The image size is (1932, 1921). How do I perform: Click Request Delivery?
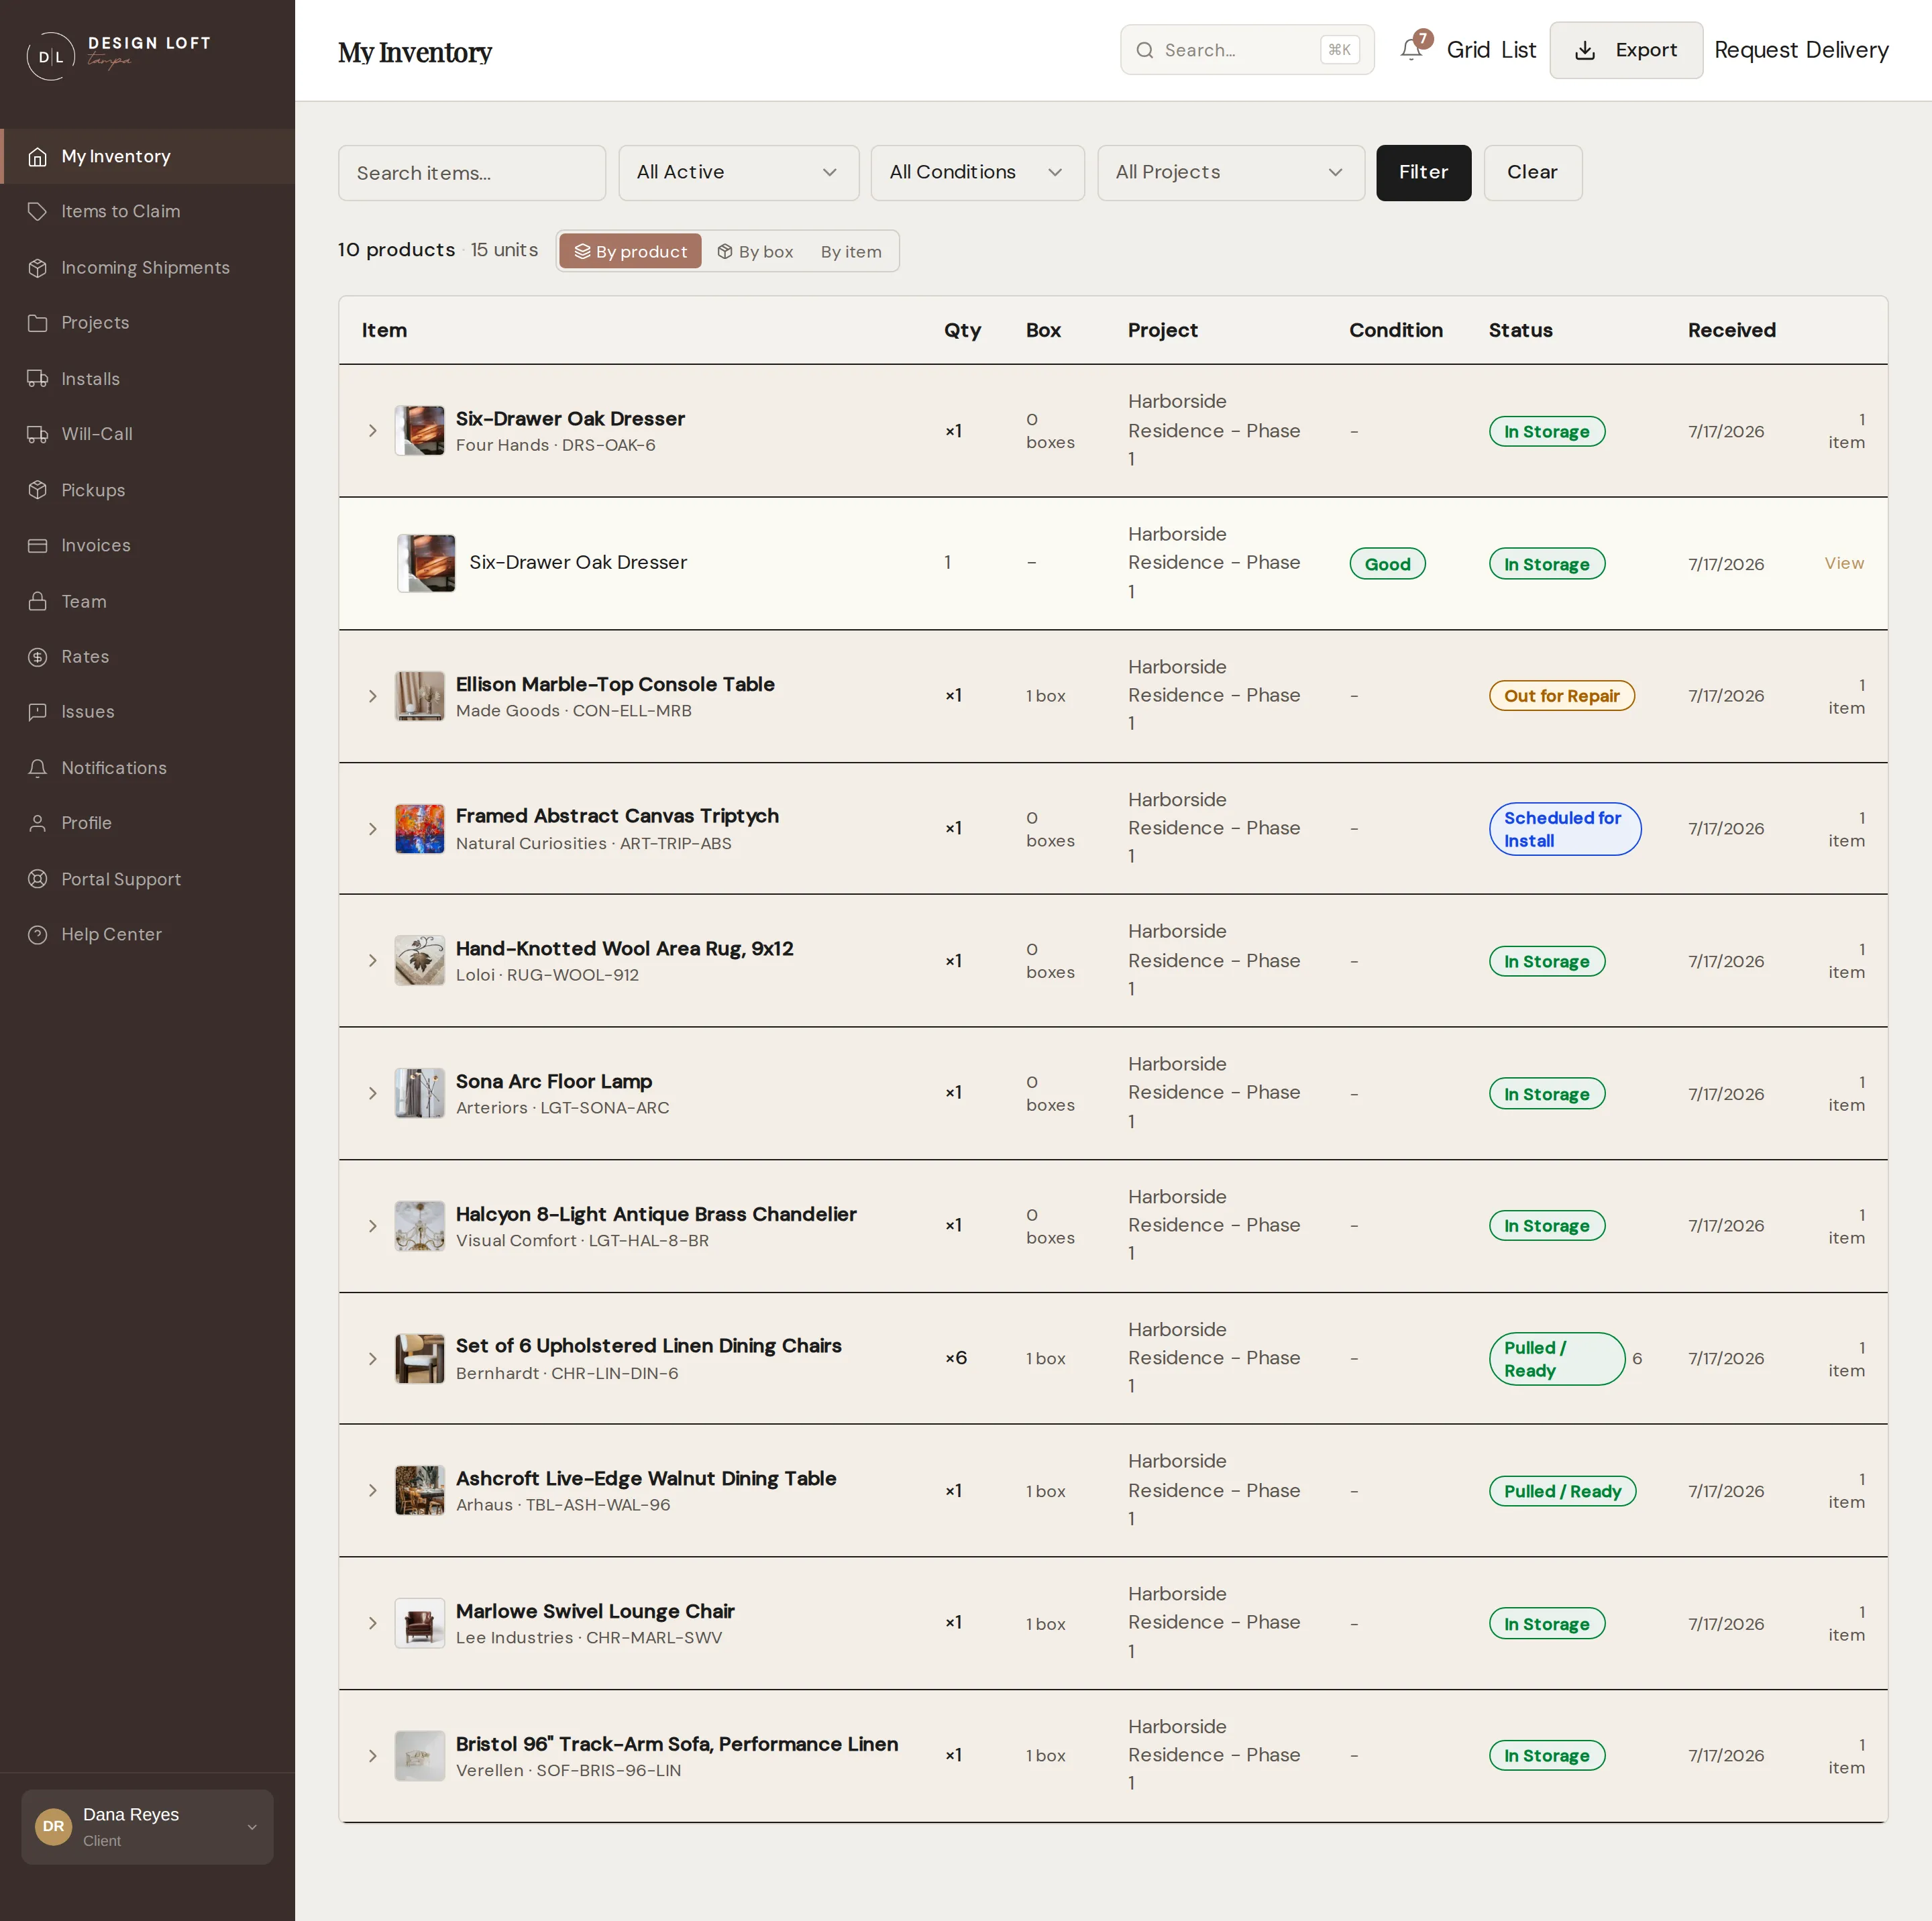point(1801,50)
